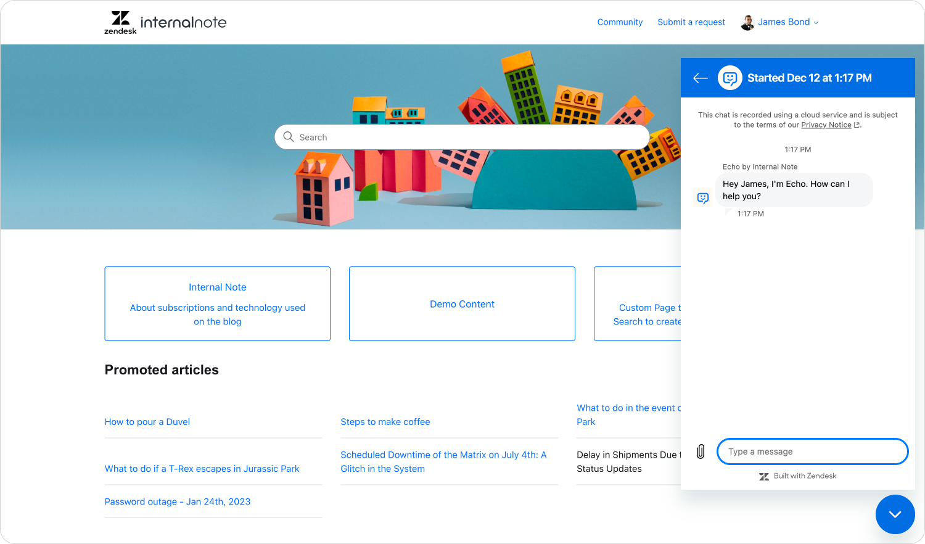Screen dimensions: 925x544
Task: Click the internalnote brand title
Action: [183, 22]
